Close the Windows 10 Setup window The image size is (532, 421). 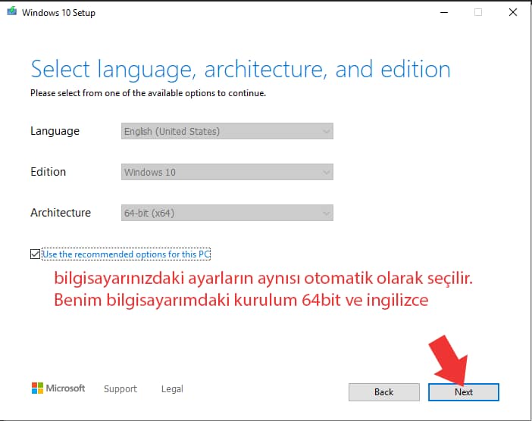pyautogui.click(x=513, y=13)
